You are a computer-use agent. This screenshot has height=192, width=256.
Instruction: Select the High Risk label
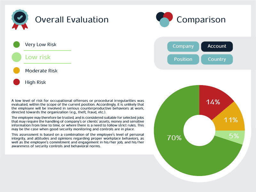click(36, 82)
